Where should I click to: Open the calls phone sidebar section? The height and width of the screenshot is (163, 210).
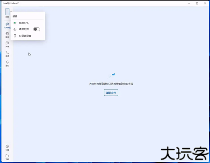7,54
